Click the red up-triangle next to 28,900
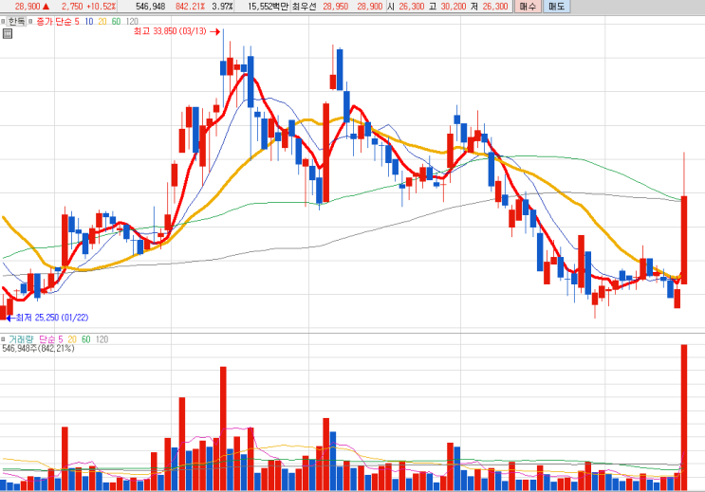Screen dimensions: 705x492 (46, 7)
